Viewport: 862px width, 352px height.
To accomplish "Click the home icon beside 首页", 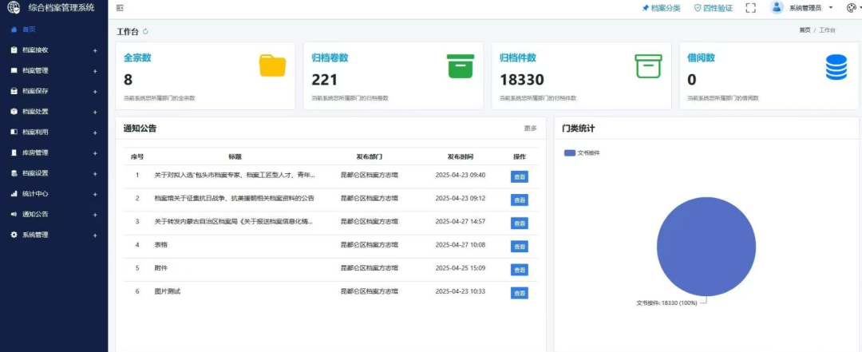I will (x=14, y=30).
